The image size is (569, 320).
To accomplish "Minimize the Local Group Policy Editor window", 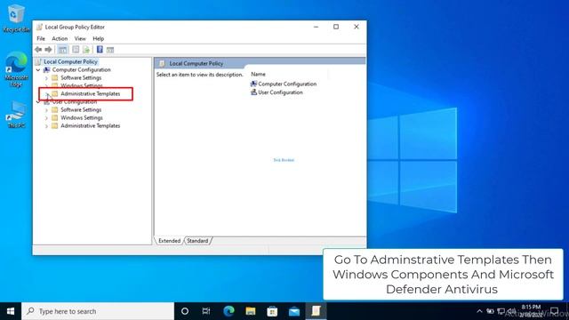I will point(317,27).
